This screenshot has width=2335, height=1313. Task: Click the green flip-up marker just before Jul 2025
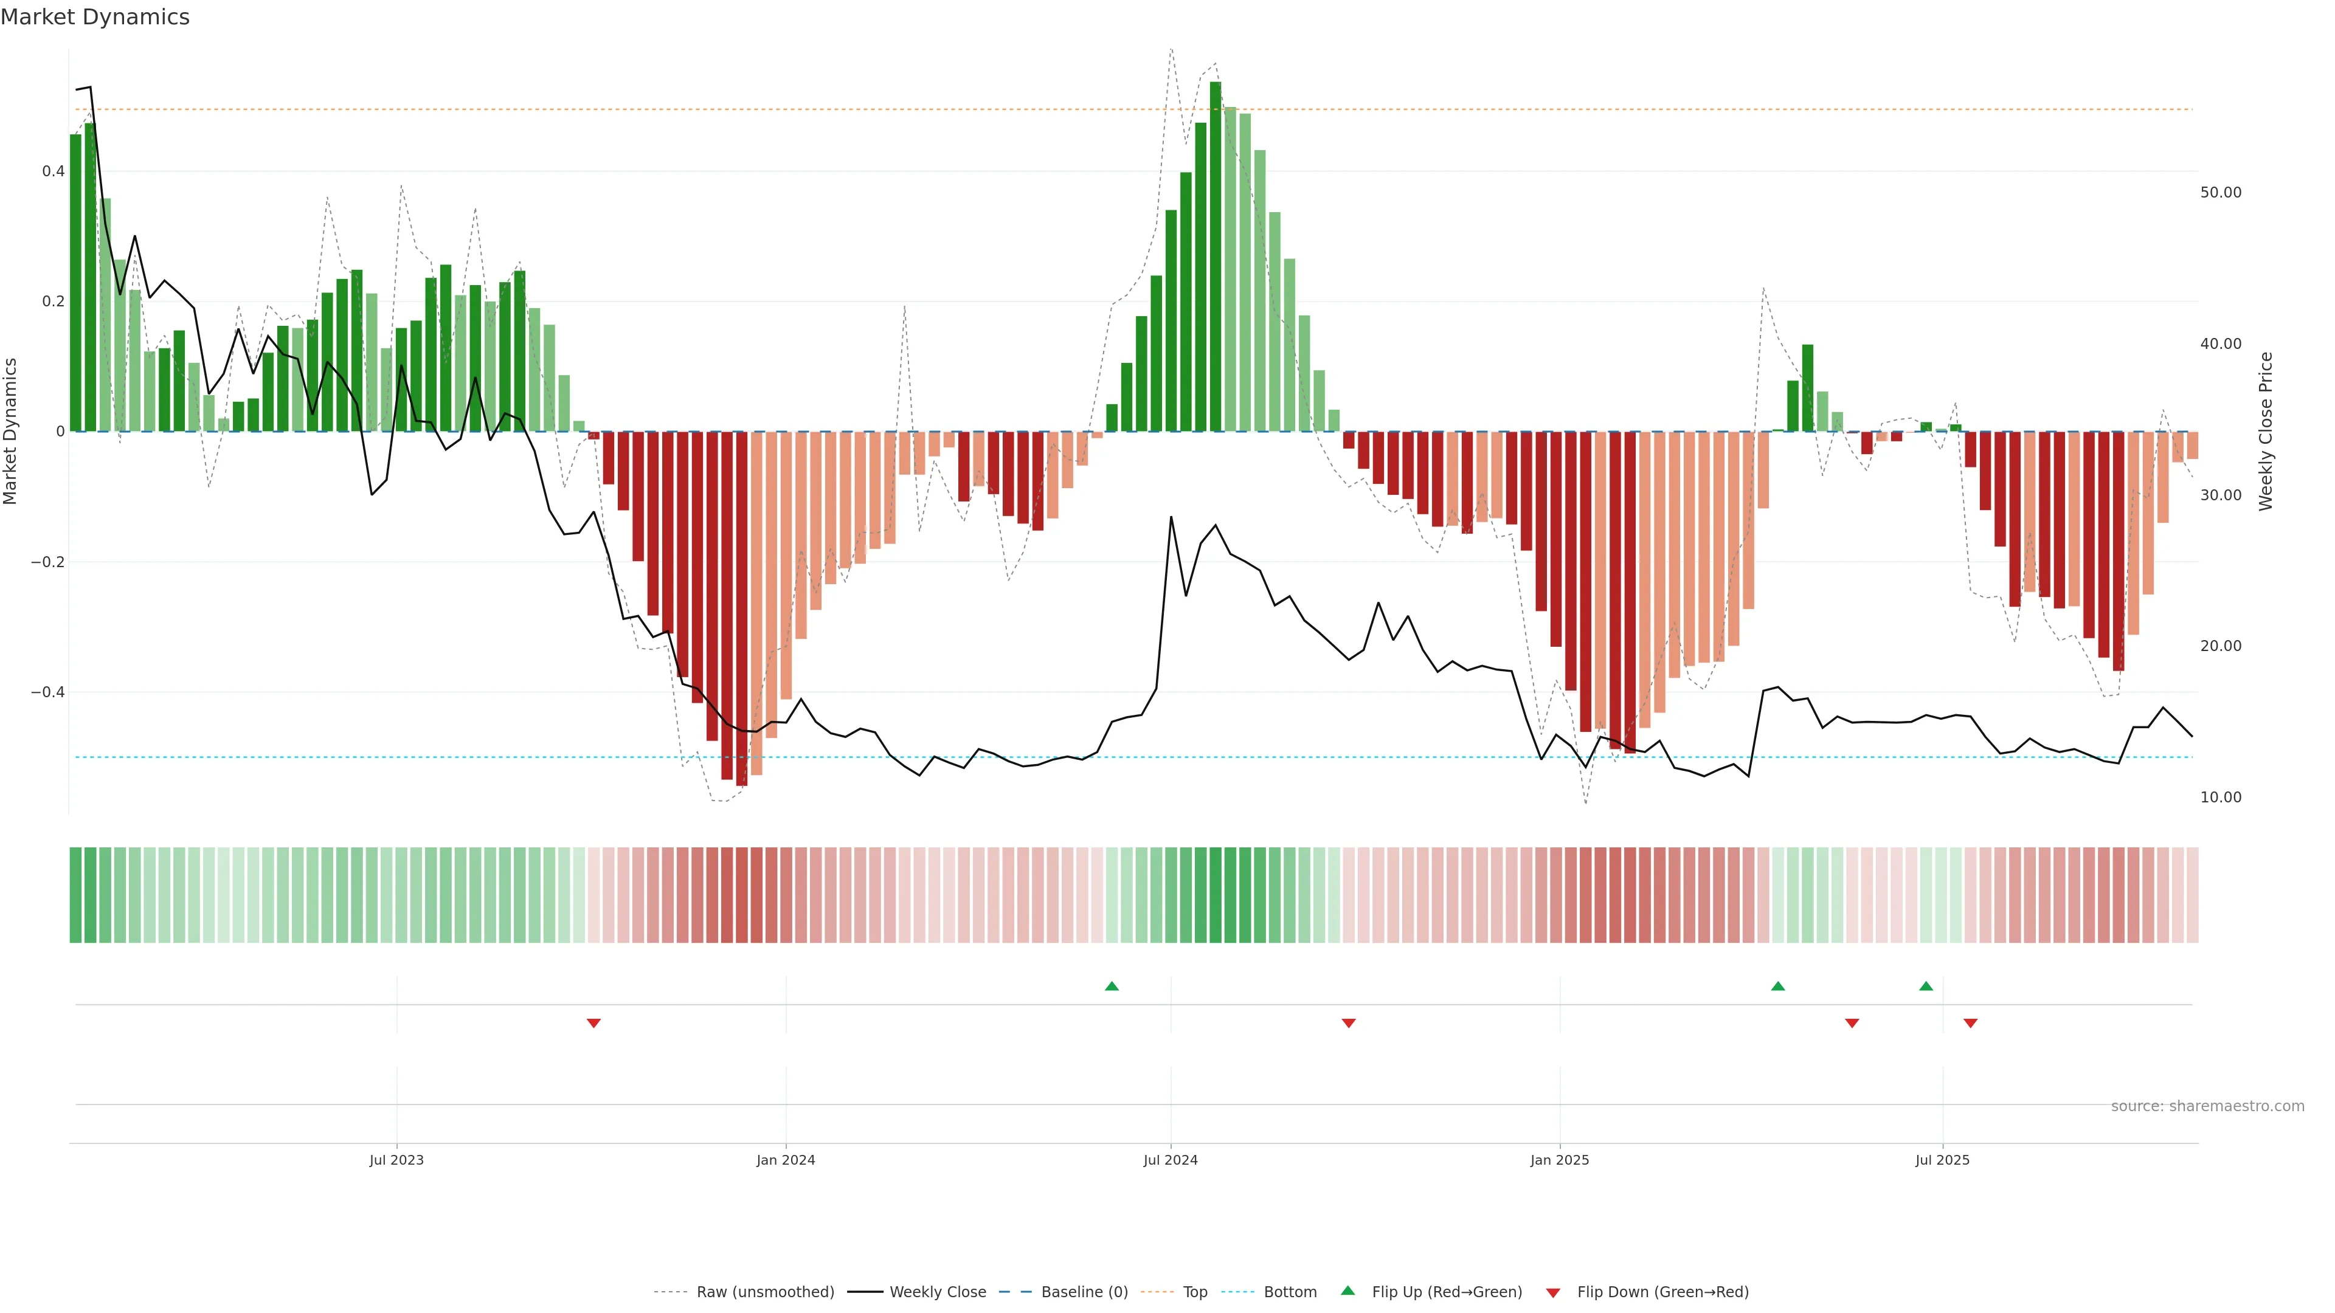(1926, 986)
